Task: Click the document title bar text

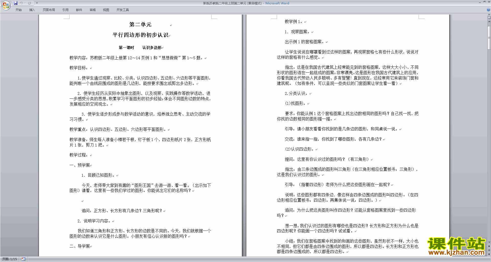Action: point(246,3)
